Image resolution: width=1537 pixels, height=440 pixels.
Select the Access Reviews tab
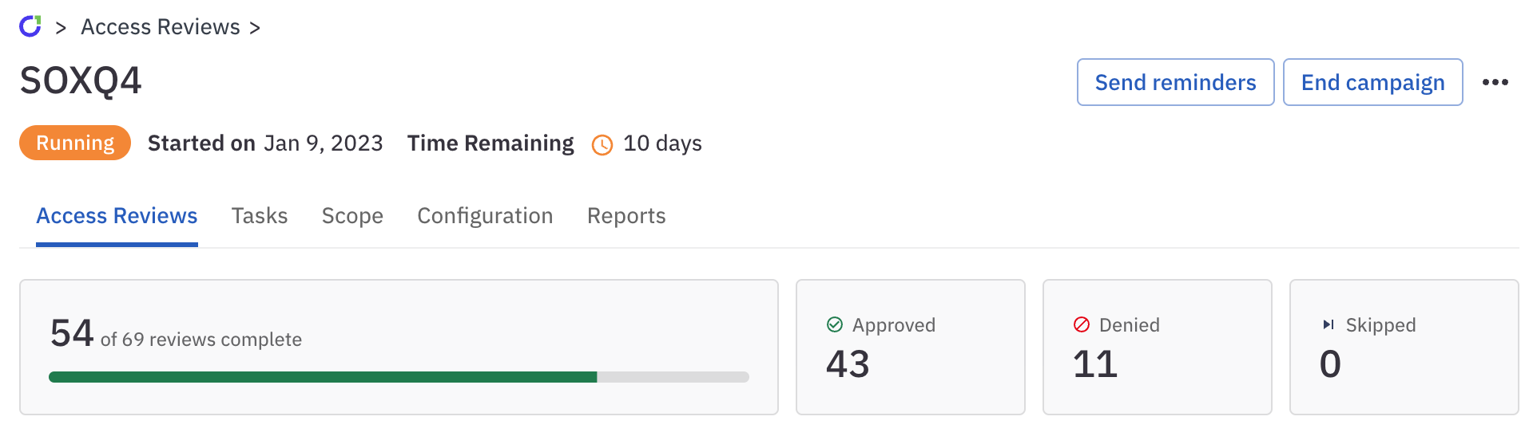(117, 216)
